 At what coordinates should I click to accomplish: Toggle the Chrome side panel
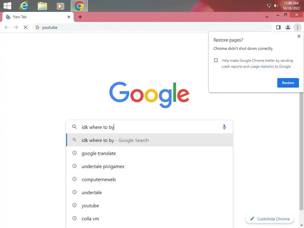coord(278,27)
